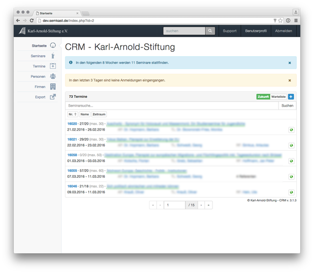Toggle the Warteliste filter
The width and height of the screenshot is (314, 273).
279,97
